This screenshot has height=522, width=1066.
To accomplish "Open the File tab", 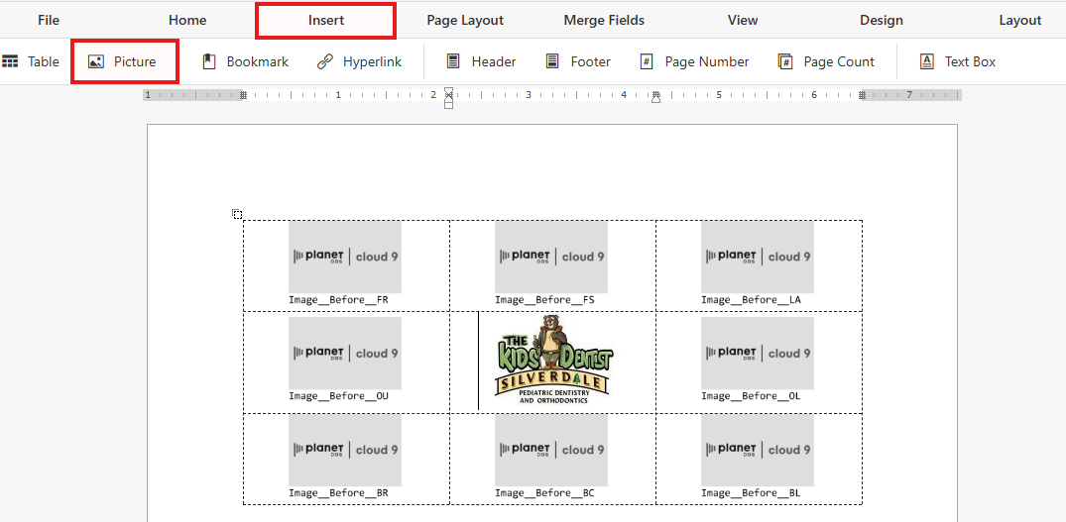I will coord(49,21).
